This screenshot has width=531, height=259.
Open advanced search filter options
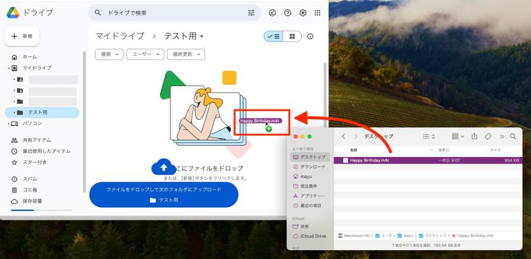pyautogui.click(x=250, y=13)
